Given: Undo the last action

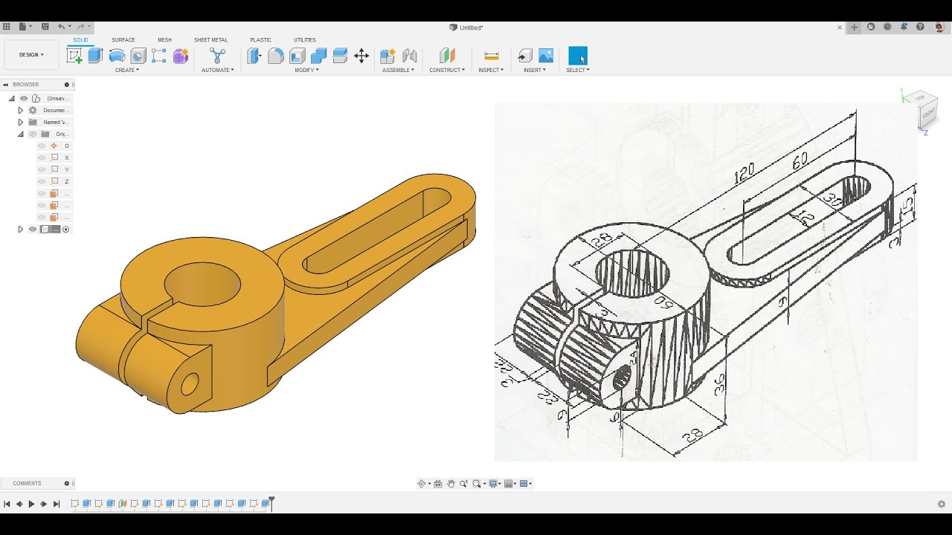Looking at the screenshot, I should point(62,27).
